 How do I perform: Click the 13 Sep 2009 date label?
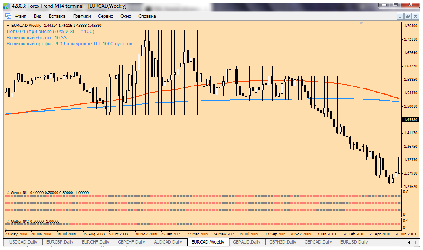point(276,234)
